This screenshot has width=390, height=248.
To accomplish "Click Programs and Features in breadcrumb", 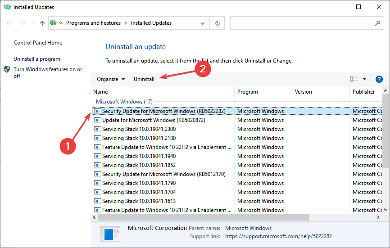I will tap(93, 23).
